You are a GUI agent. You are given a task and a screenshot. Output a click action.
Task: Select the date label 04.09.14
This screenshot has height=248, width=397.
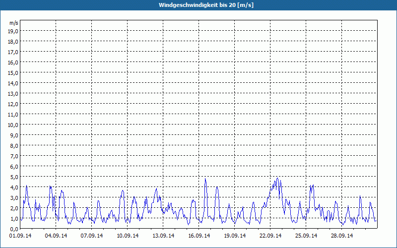tap(56, 236)
